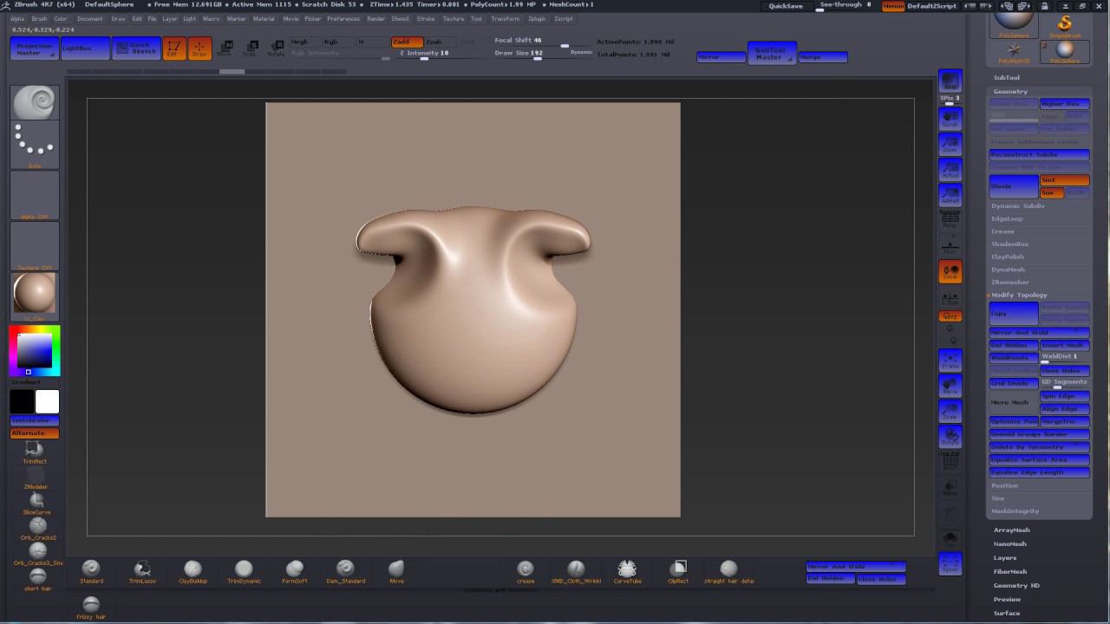Viewport: 1110px width, 624px height.
Task: Toggle Local transformation mode
Action: pos(950,271)
